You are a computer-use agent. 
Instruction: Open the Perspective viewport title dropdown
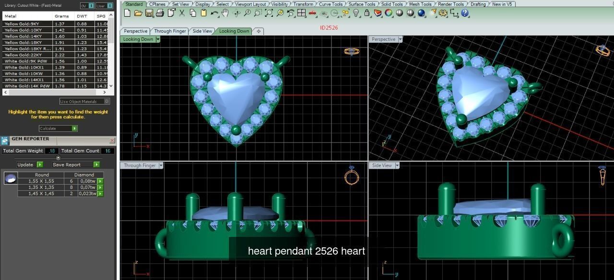pos(400,39)
